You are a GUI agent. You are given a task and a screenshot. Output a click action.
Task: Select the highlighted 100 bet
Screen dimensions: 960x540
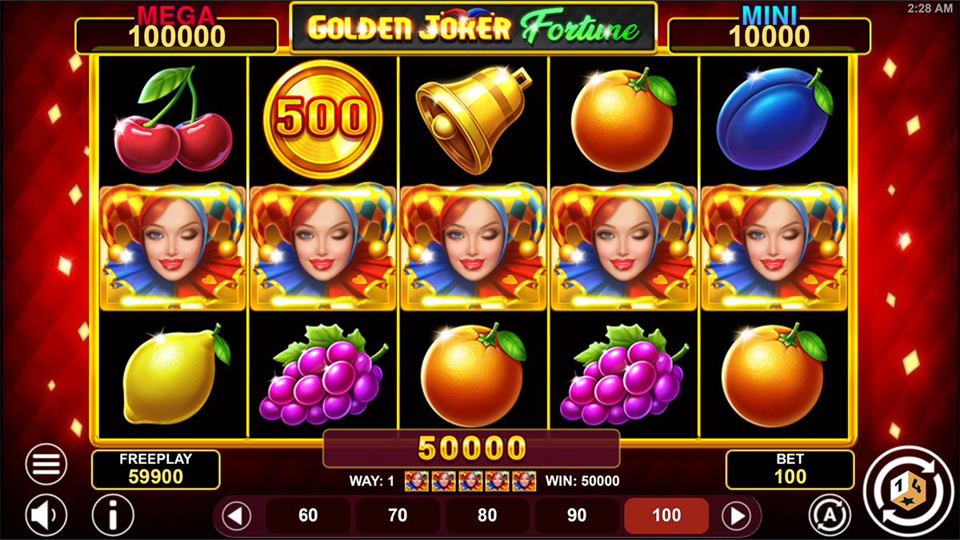666,516
